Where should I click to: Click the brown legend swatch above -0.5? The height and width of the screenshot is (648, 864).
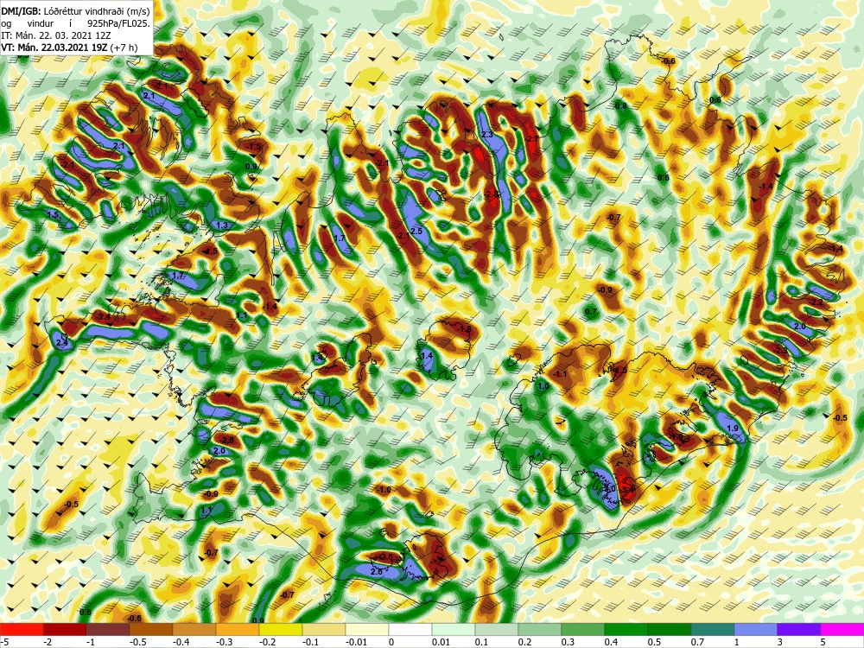pos(151,629)
